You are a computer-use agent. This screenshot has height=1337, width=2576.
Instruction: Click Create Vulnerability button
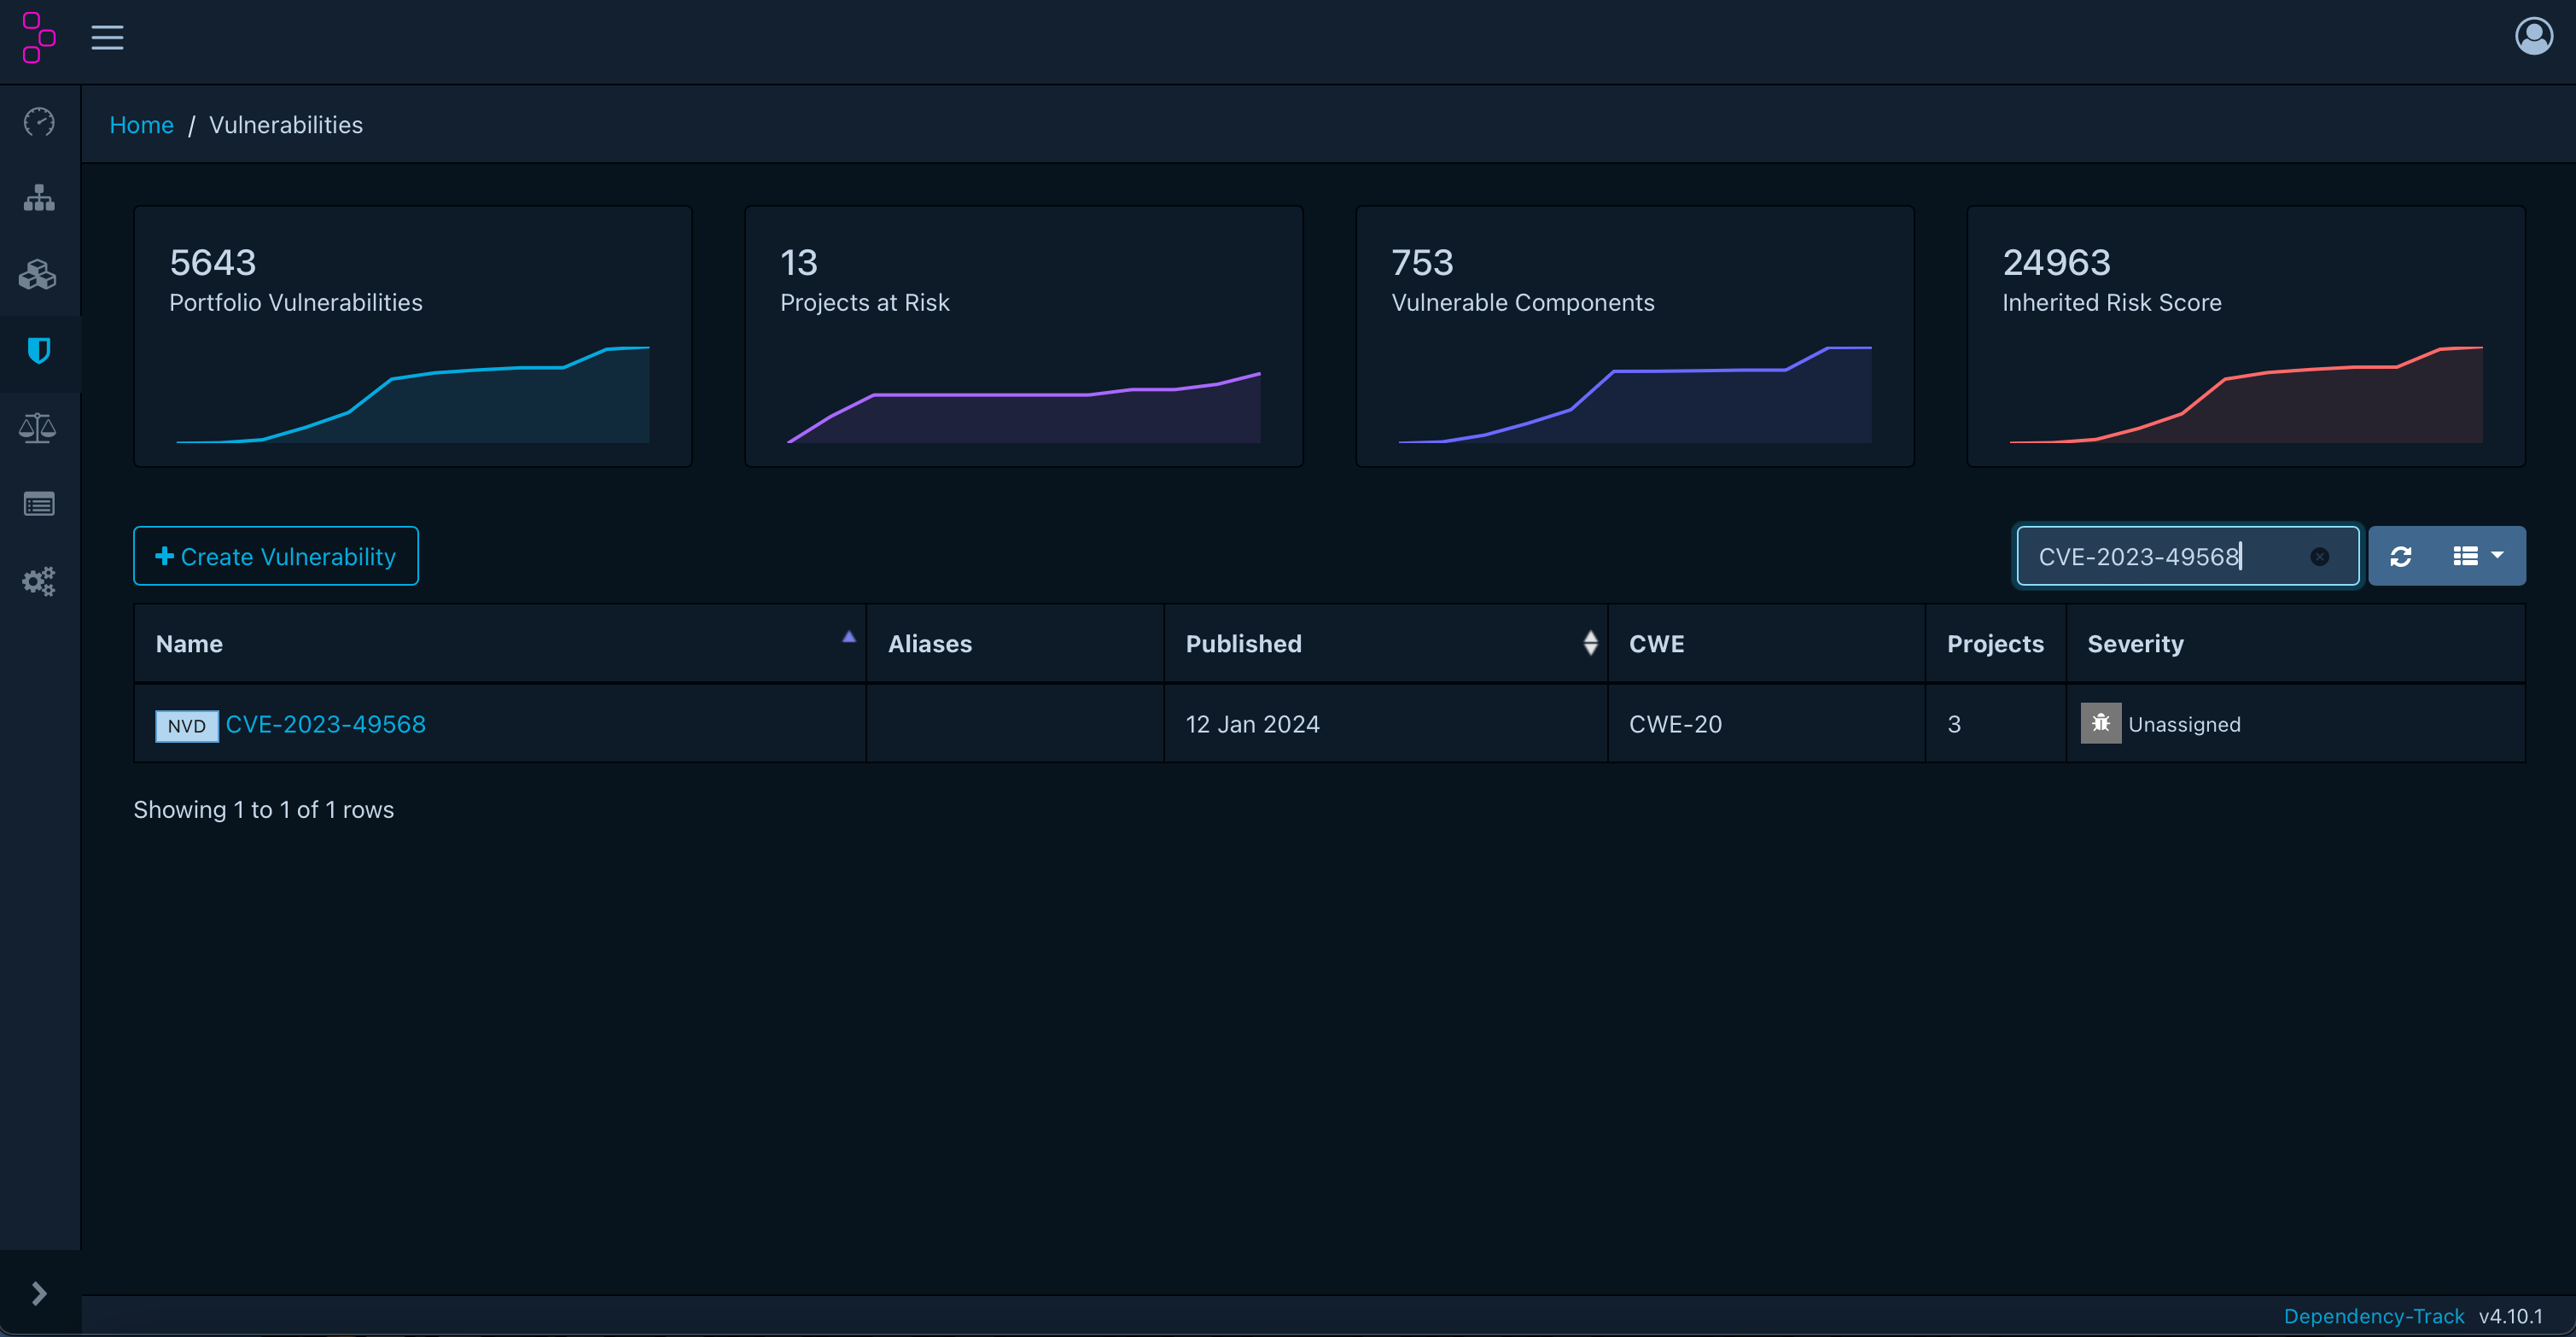(276, 556)
